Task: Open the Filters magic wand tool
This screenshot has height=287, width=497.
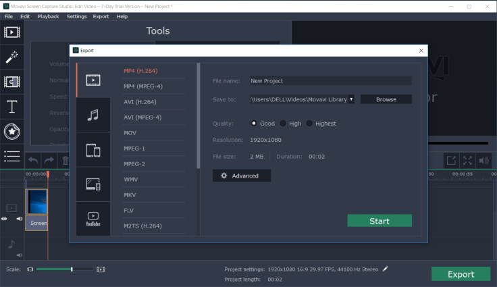Action: 11,57
